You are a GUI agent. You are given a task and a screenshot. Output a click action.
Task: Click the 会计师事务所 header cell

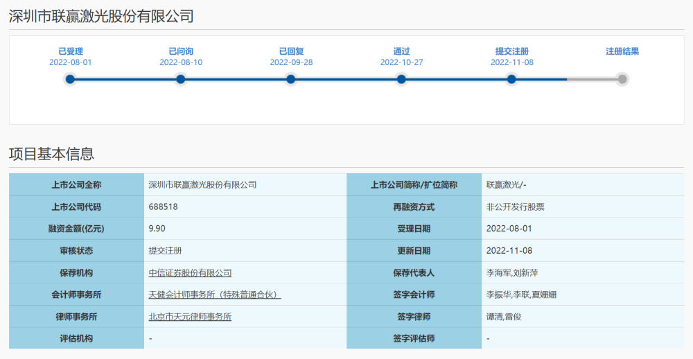pos(76,295)
